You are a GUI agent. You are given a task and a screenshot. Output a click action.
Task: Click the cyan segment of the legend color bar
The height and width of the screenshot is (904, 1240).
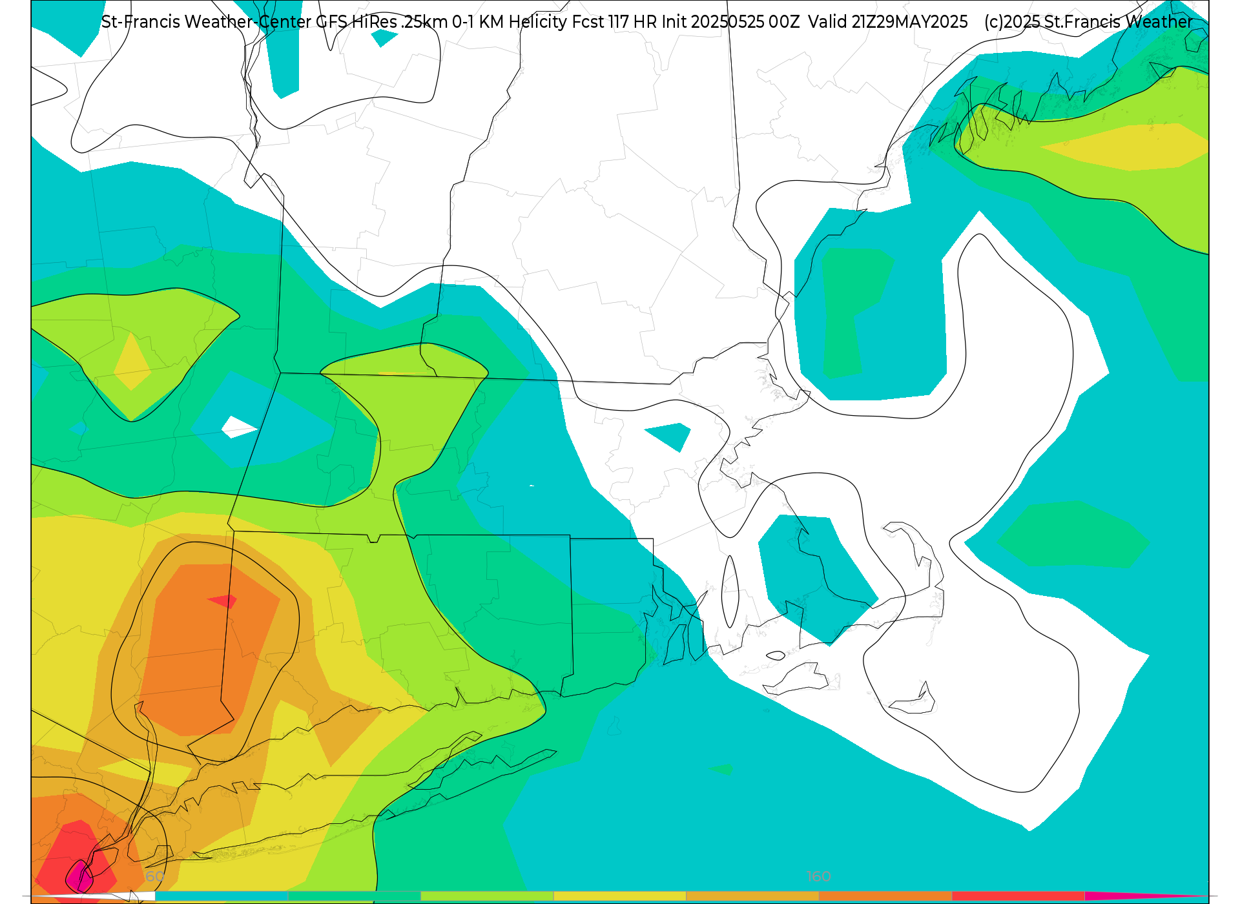(222, 896)
